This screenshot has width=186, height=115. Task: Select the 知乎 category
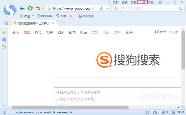pos(49,32)
